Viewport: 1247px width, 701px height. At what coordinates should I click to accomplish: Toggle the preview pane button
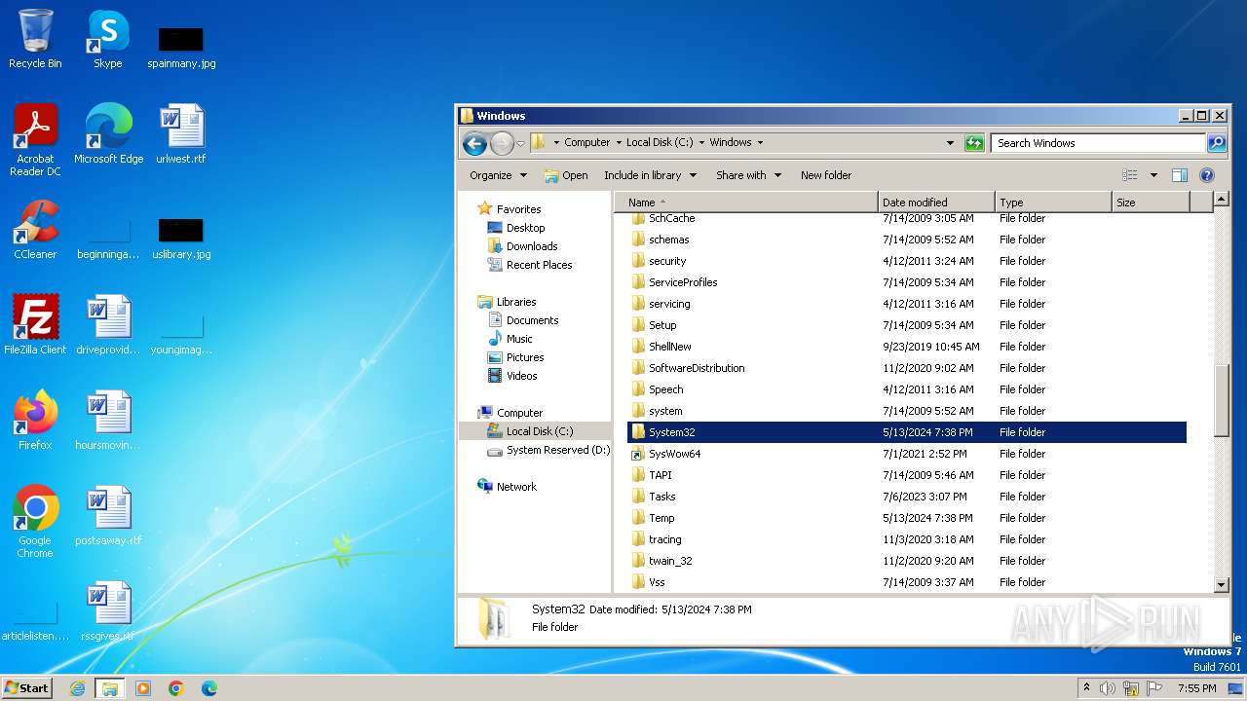click(x=1180, y=175)
